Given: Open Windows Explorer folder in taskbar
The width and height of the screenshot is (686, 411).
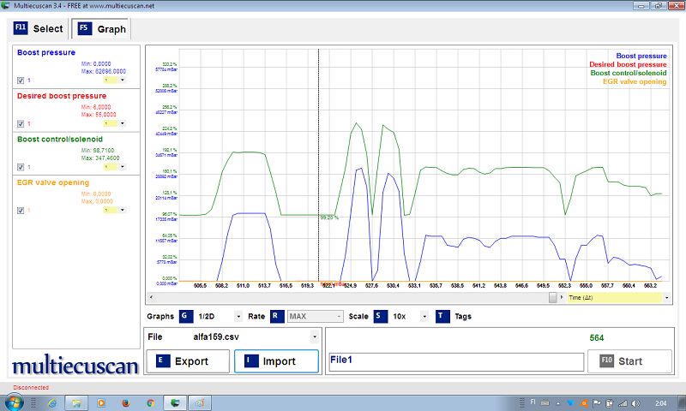Looking at the screenshot, I should (75, 402).
